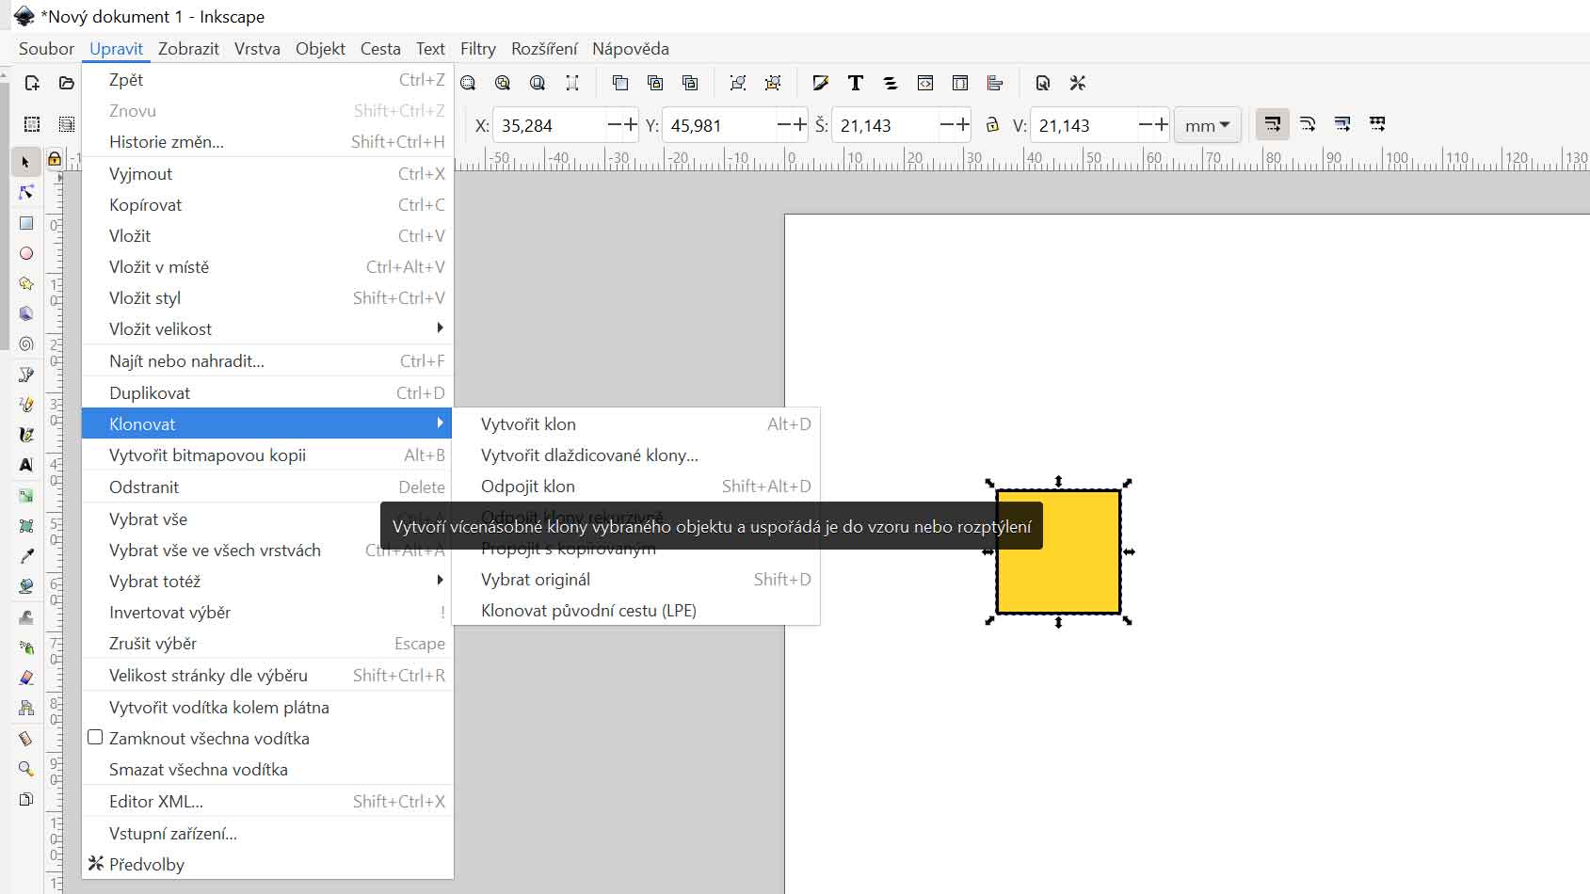Open the Objekt menu
This screenshot has width=1590, height=894.
(320, 49)
